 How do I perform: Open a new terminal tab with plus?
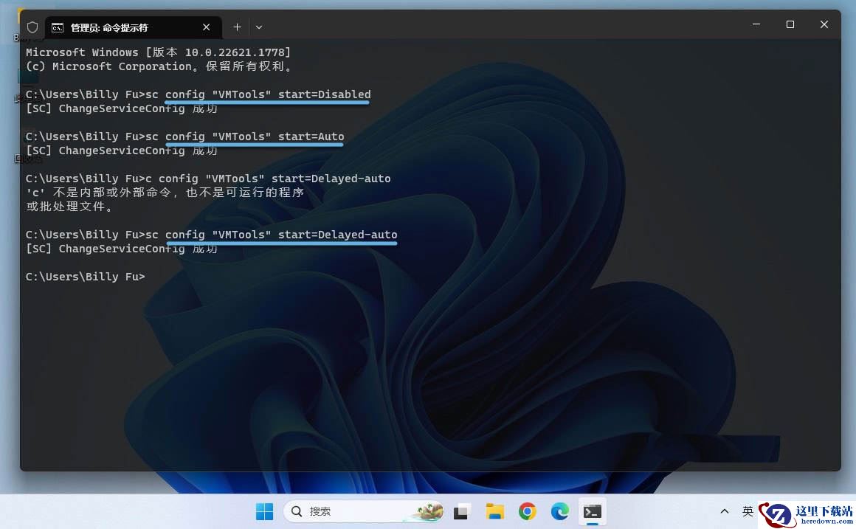coord(237,27)
